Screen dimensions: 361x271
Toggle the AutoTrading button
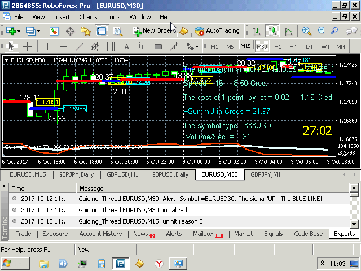coord(217,31)
